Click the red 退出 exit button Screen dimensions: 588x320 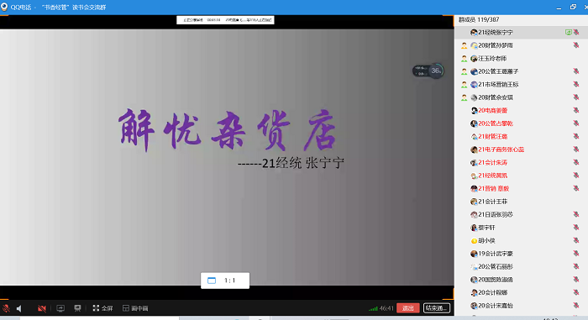pos(407,308)
